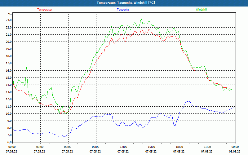Click the '07.05.22' date beneath 09:00
Image resolution: width=248 pixels, height=155 pixels.
tap(95, 152)
